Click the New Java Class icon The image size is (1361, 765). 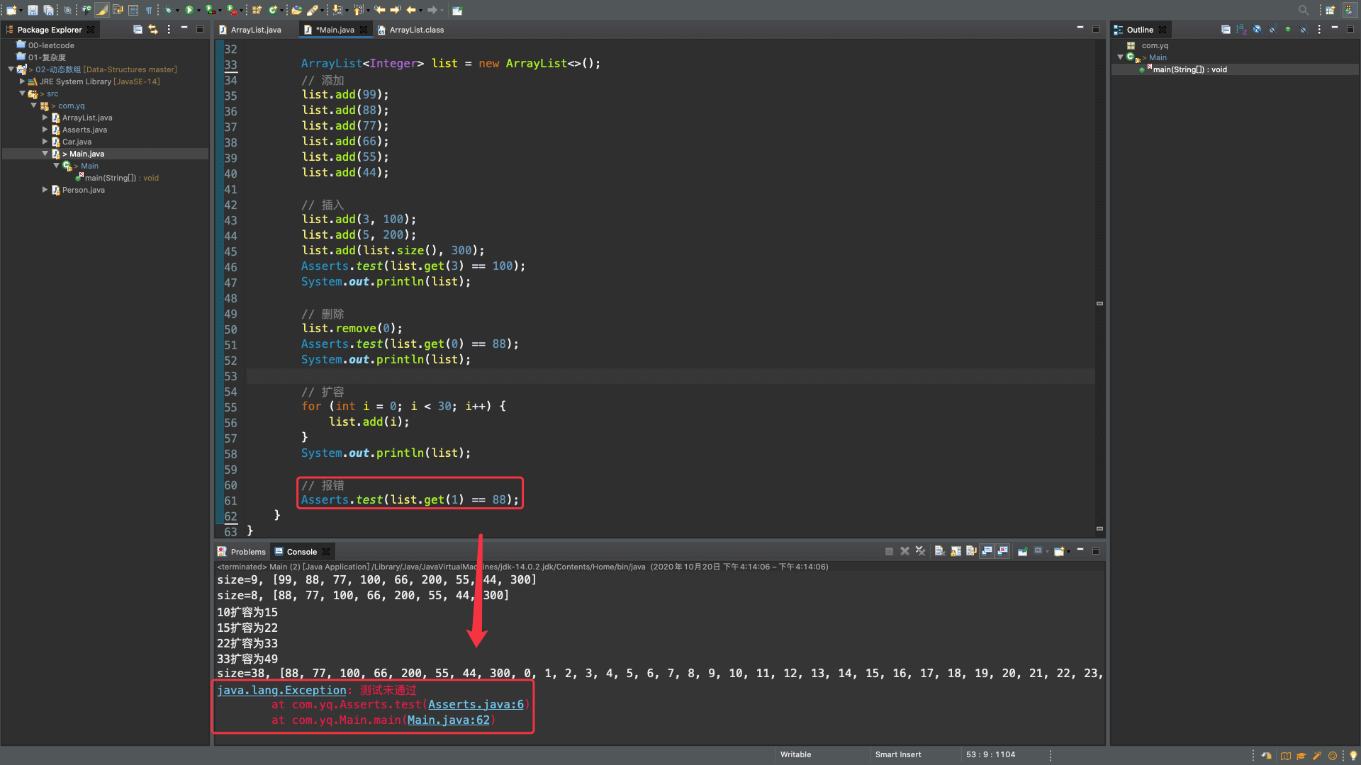[273, 10]
